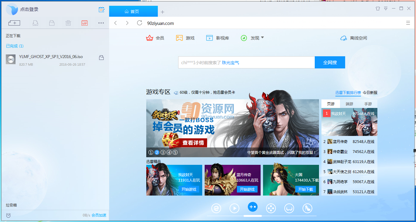
Task: Switch to 页游 ranking tab
Action: click(x=331, y=104)
